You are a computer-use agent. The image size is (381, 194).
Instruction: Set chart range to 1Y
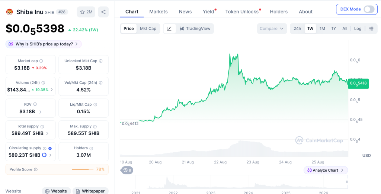[x=334, y=29]
